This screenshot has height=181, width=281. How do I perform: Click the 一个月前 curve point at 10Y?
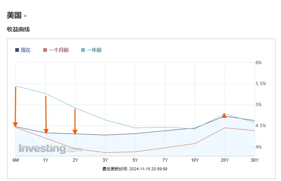pos(195,144)
